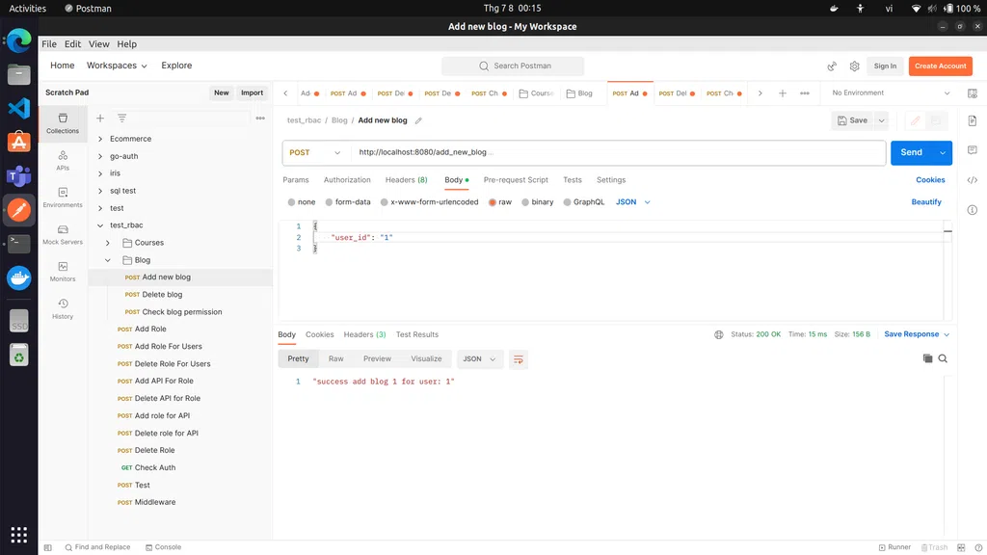Click the Send button
Image resolution: width=987 pixels, height=555 pixels.
point(911,152)
